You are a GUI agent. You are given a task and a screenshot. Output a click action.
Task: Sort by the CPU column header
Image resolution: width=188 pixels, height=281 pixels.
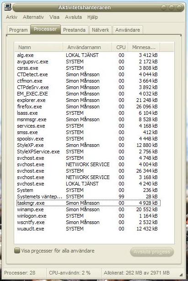pos(120,47)
